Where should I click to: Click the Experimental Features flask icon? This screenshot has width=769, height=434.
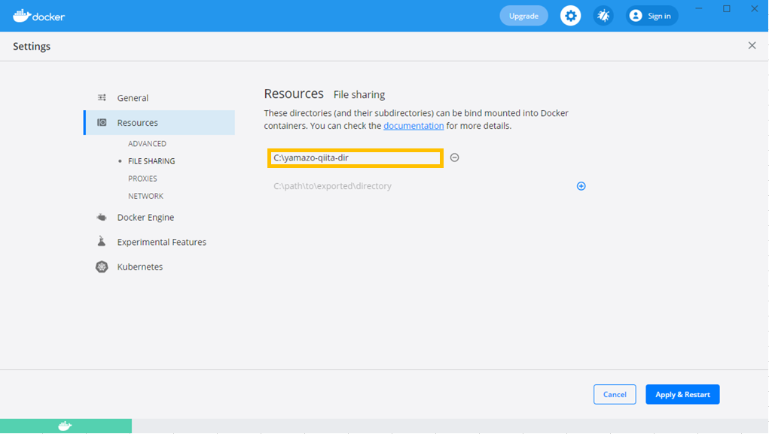(102, 241)
